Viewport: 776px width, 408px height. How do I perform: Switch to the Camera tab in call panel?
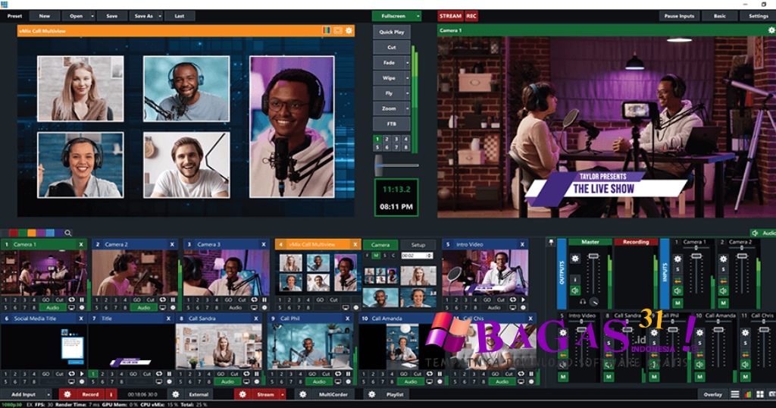(x=380, y=245)
